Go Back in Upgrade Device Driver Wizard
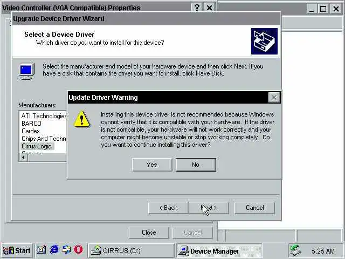Screen dimensions: 345x259 click(x=168, y=208)
